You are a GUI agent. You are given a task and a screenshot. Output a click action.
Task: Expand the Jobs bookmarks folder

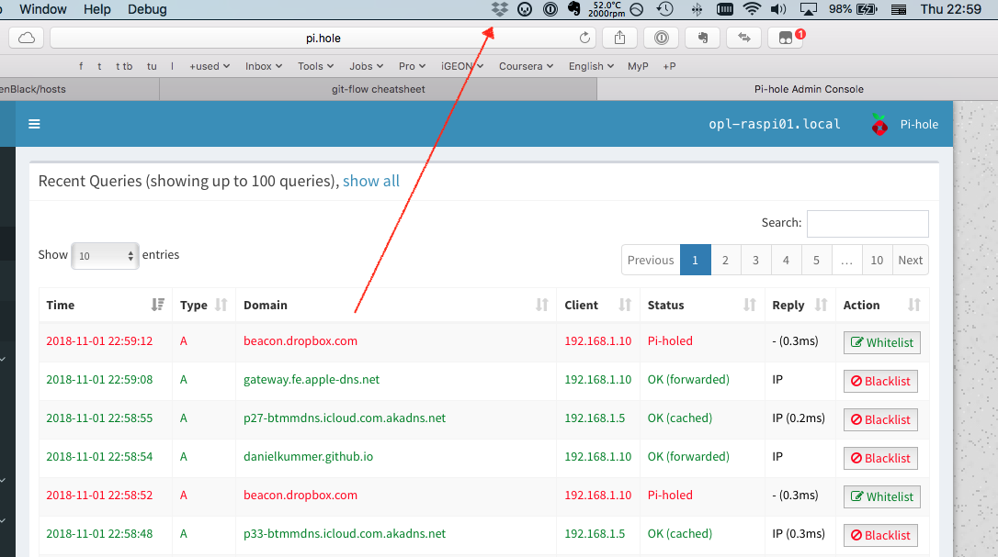coord(366,66)
